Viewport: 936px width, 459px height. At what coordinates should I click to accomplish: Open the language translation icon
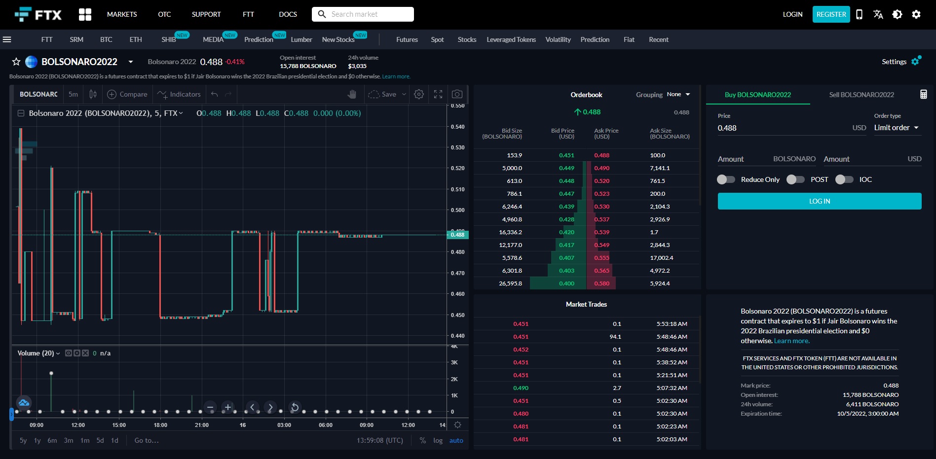click(x=878, y=14)
